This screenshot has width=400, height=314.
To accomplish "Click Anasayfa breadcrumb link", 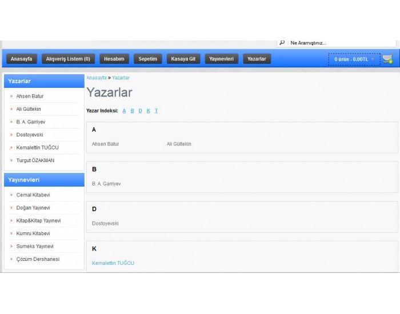I will pos(97,78).
